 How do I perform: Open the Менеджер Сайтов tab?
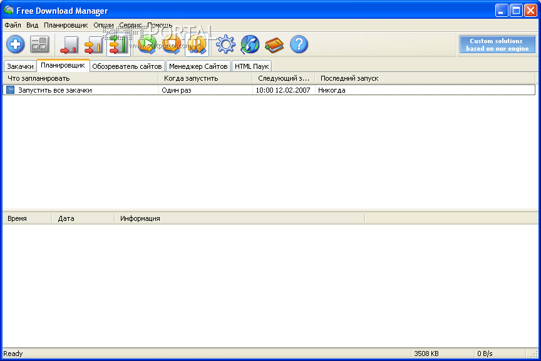(x=198, y=66)
